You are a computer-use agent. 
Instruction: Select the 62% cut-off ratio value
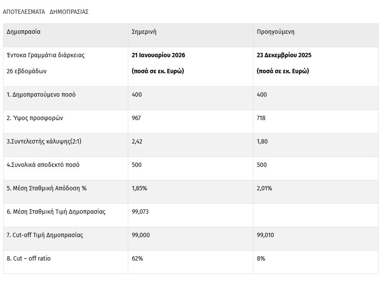click(x=137, y=258)
